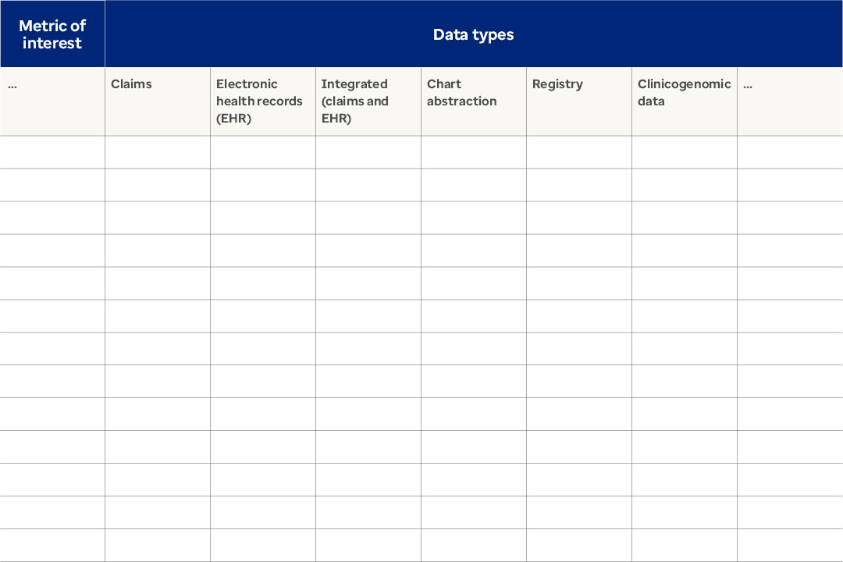The height and width of the screenshot is (562, 843).
Task: Click bottom row cell in metric column
Action: click(x=52, y=546)
